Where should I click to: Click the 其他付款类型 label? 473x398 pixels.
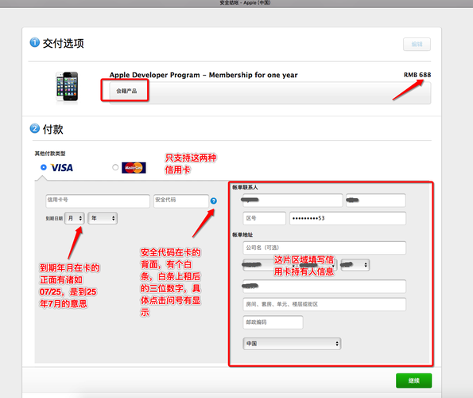click(50, 154)
